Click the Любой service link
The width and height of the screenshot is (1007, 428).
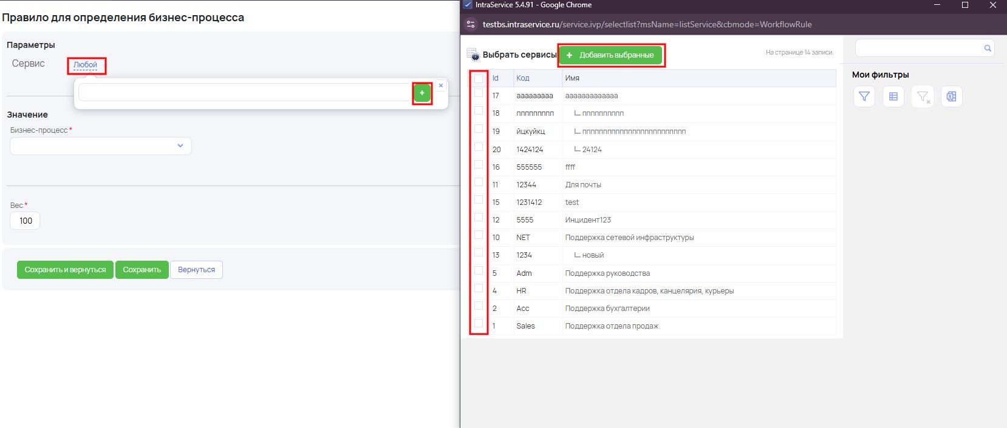tap(85, 65)
